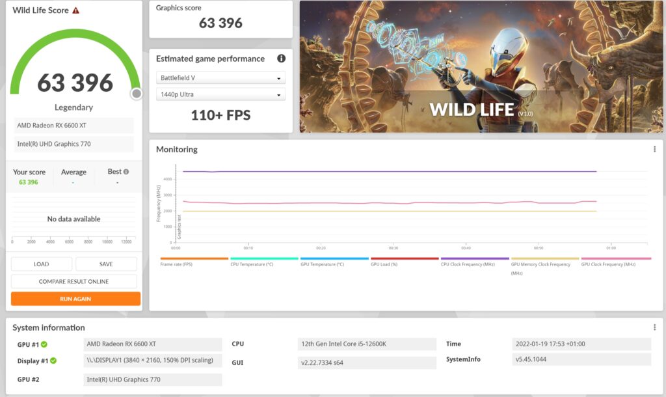Click COMPARE RESULT ONLINE button
This screenshot has height=397, width=666.
coord(74,281)
